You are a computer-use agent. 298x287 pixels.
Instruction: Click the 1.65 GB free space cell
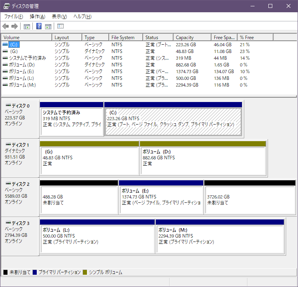(221, 65)
